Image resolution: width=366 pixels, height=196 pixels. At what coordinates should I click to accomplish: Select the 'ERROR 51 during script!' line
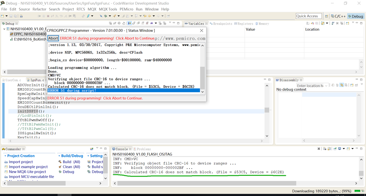(x=124, y=90)
